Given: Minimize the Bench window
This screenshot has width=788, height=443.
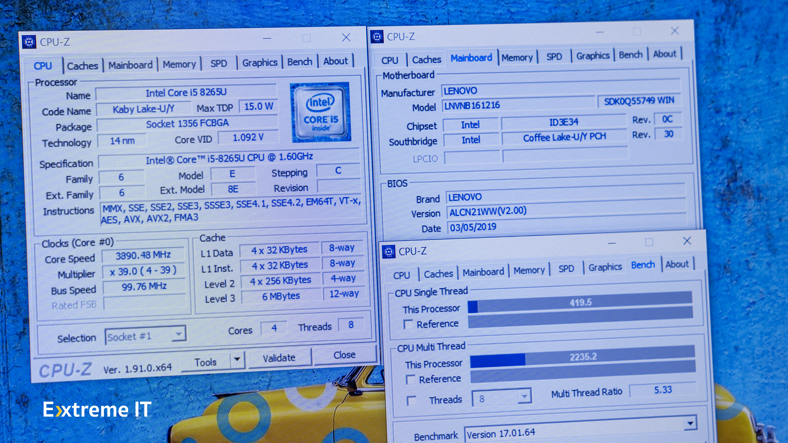Looking at the screenshot, I should click(x=612, y=243).
